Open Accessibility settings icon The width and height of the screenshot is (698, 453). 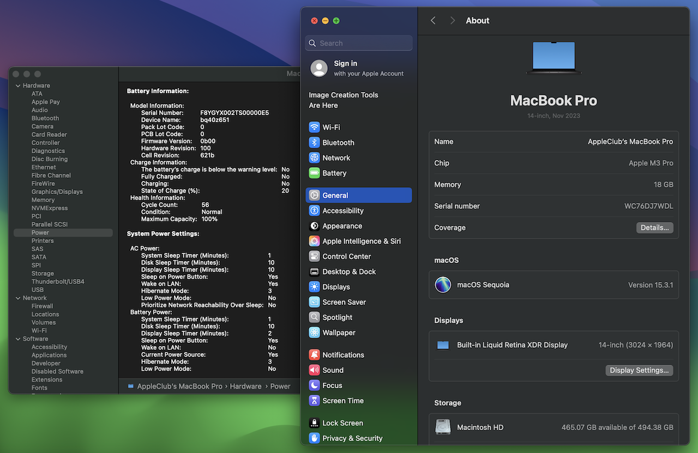coord(314,210)
